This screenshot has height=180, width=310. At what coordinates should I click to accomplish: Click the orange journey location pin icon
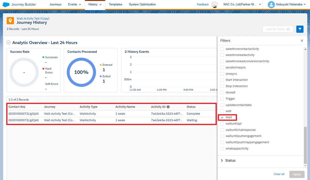click(x=10, y=21)
